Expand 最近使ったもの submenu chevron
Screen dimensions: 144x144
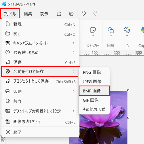(74, 52)
